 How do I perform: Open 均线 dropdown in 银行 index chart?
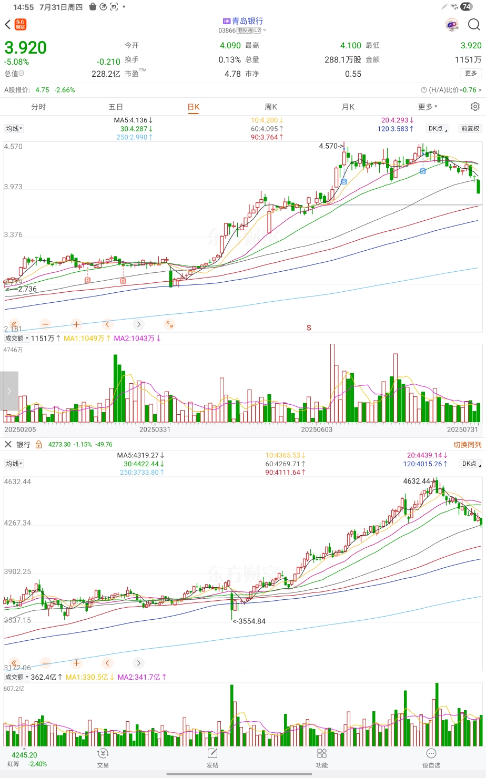14,464
